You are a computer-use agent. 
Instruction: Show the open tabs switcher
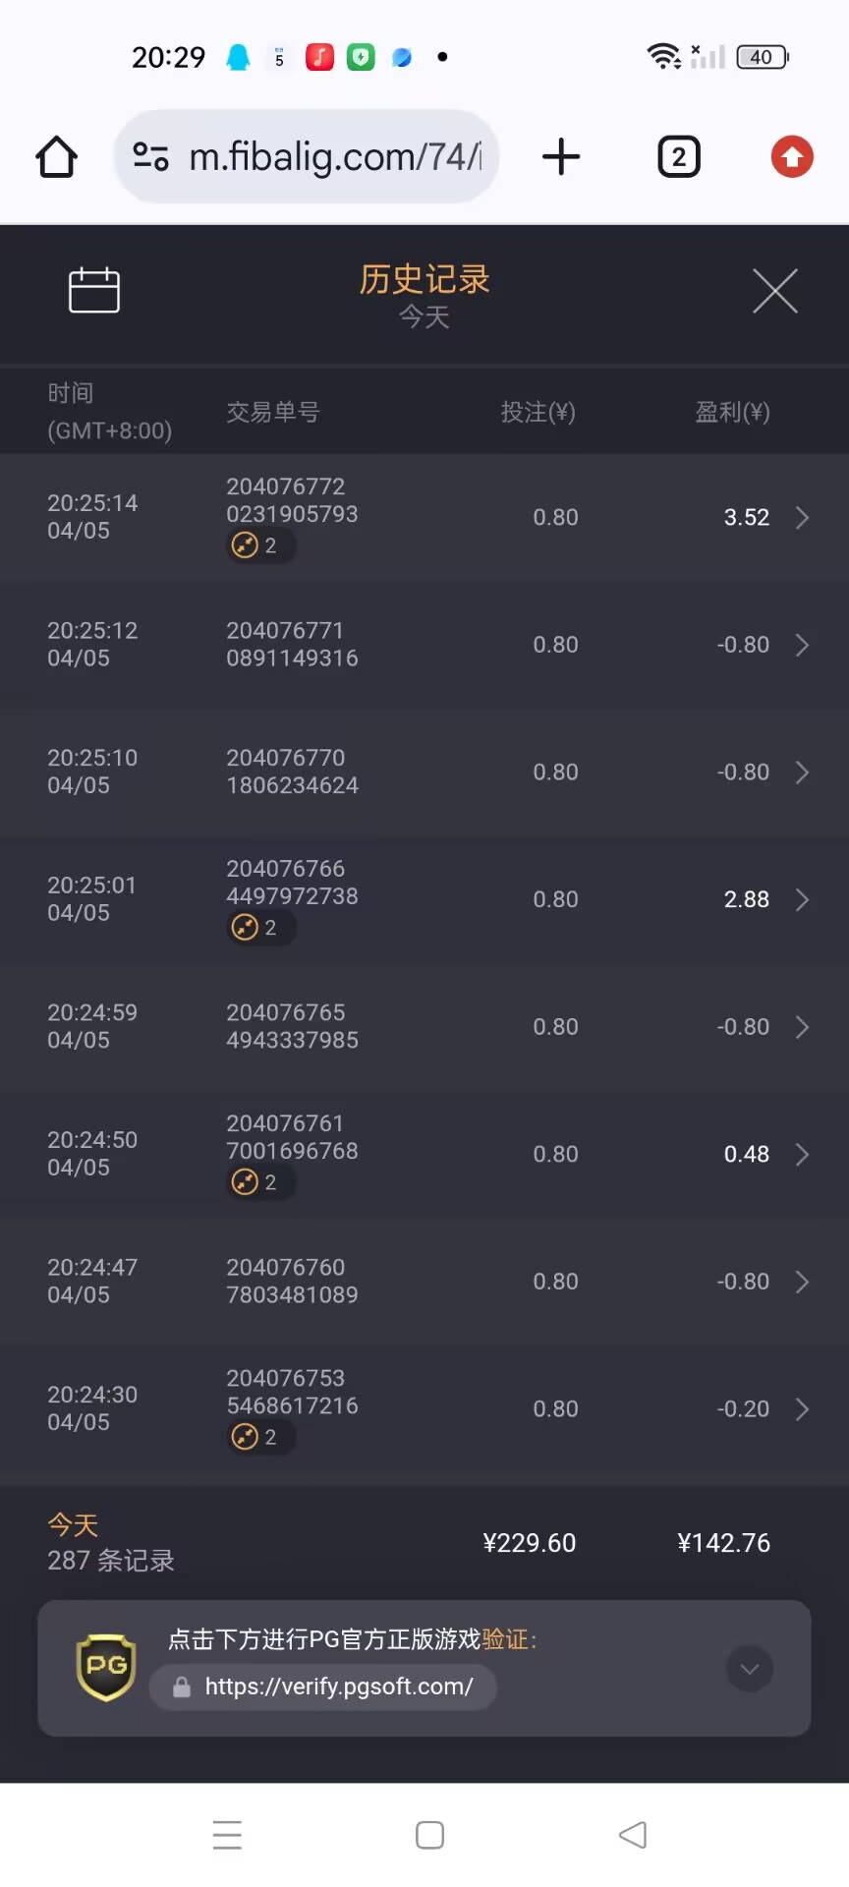click(x=678, y=157)
